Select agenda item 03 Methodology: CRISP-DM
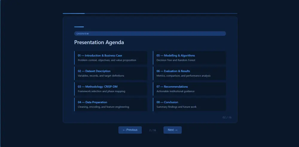The width and height of the screenshot is (299, 147). [x=111, y=89]
